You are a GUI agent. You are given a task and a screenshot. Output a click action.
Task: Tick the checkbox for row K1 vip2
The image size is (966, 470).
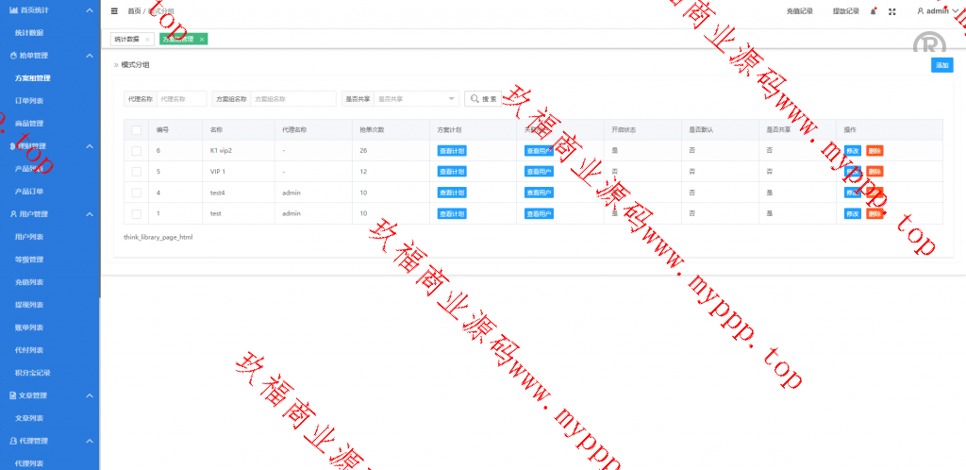[136, 150]
